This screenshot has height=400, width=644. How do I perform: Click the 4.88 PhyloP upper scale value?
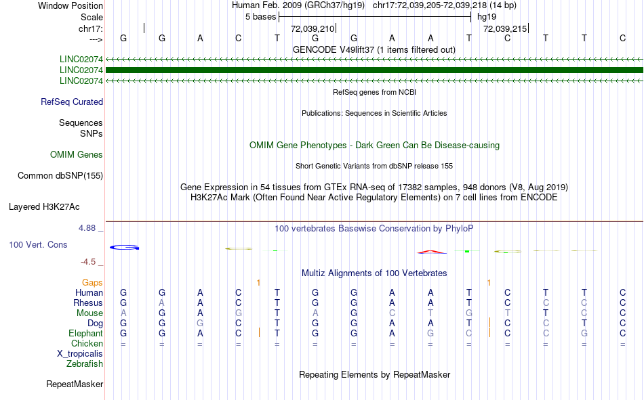click(87, 228)
